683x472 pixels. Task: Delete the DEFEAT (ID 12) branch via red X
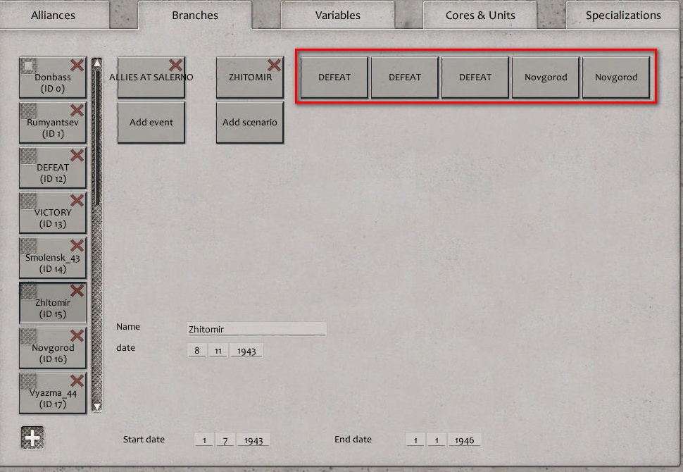click(x=77, y=156)
